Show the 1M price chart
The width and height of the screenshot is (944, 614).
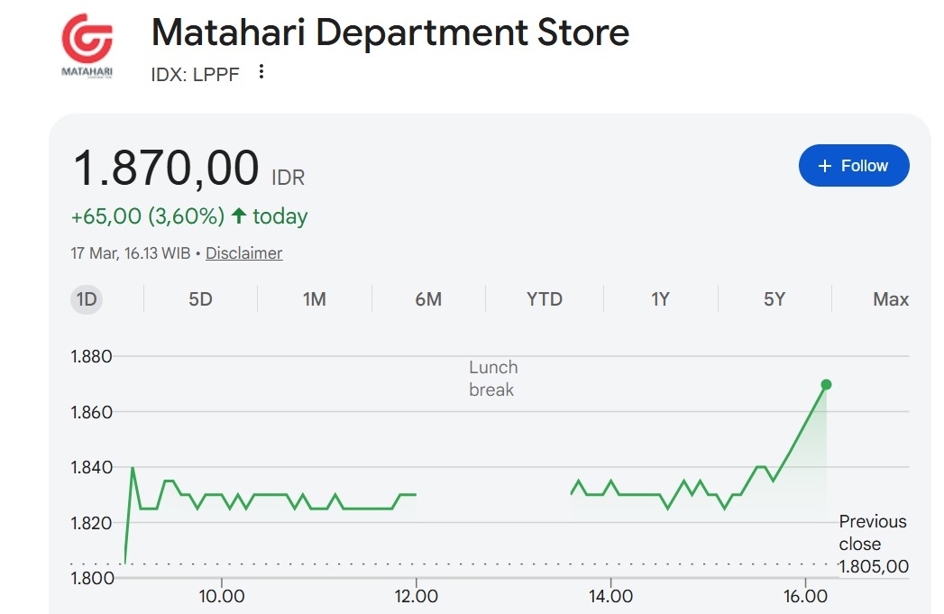tap(314, 299)
